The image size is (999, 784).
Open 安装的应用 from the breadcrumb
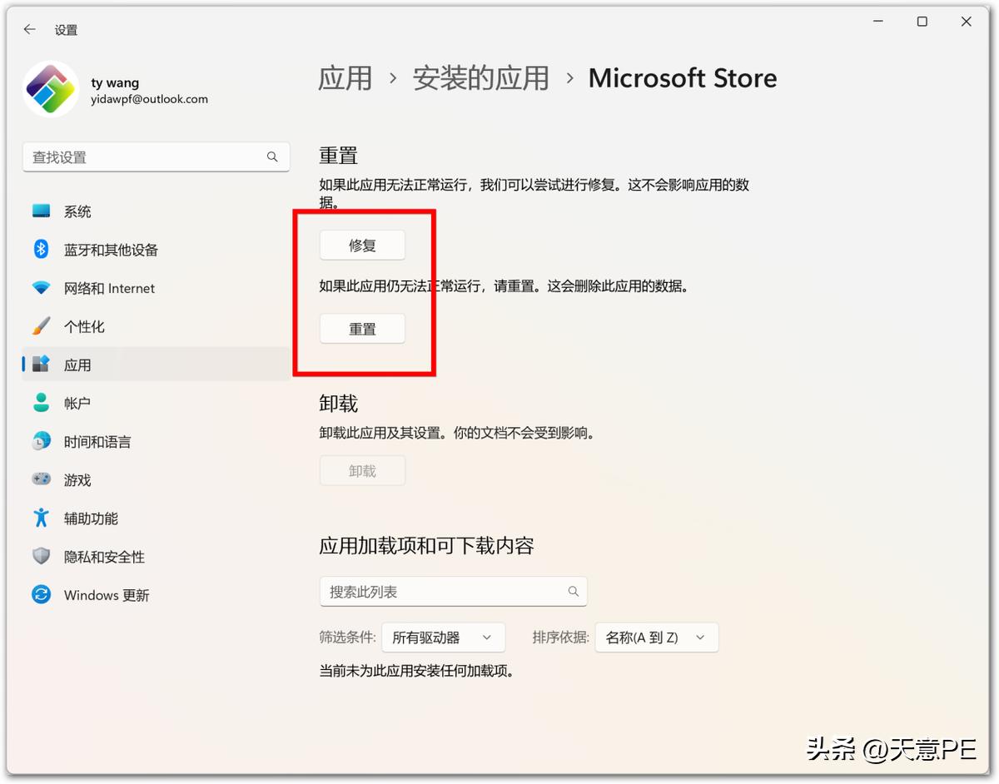coord(480,78)
